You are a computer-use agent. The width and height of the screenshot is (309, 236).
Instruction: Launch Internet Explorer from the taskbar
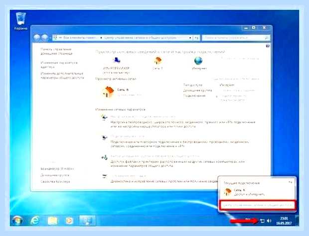click(35, 221)
